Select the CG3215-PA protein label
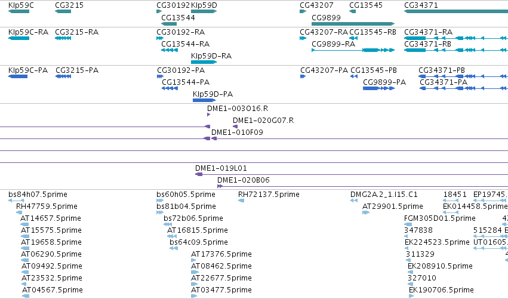The width and height of the screenshot is (508, 299). pyautogui.click(x=77, y=70)
